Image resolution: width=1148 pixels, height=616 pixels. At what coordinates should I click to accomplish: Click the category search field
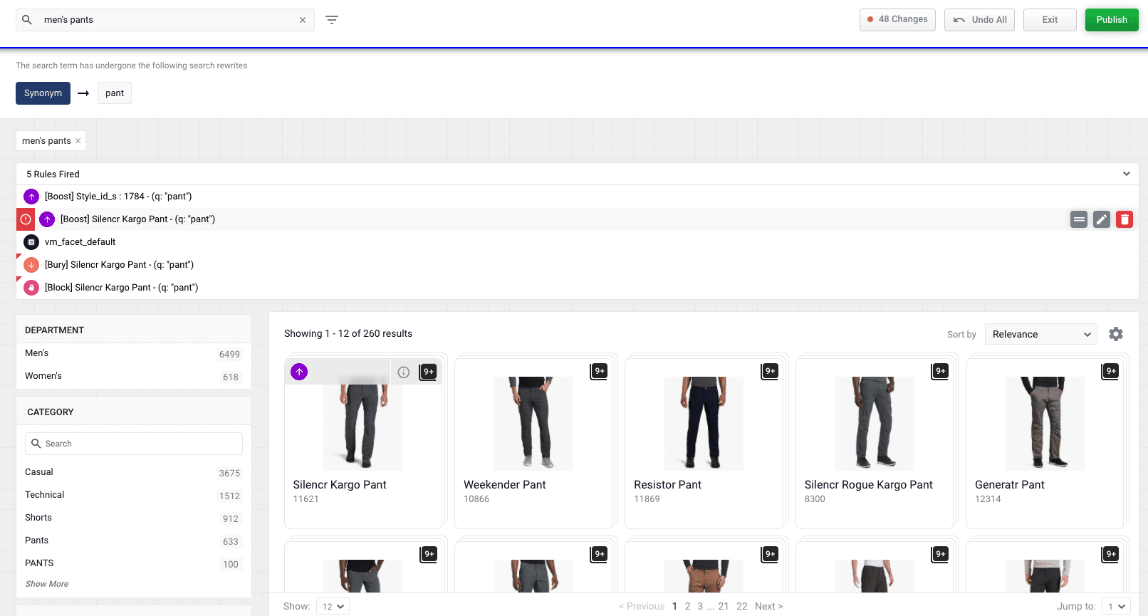(134, 444)
